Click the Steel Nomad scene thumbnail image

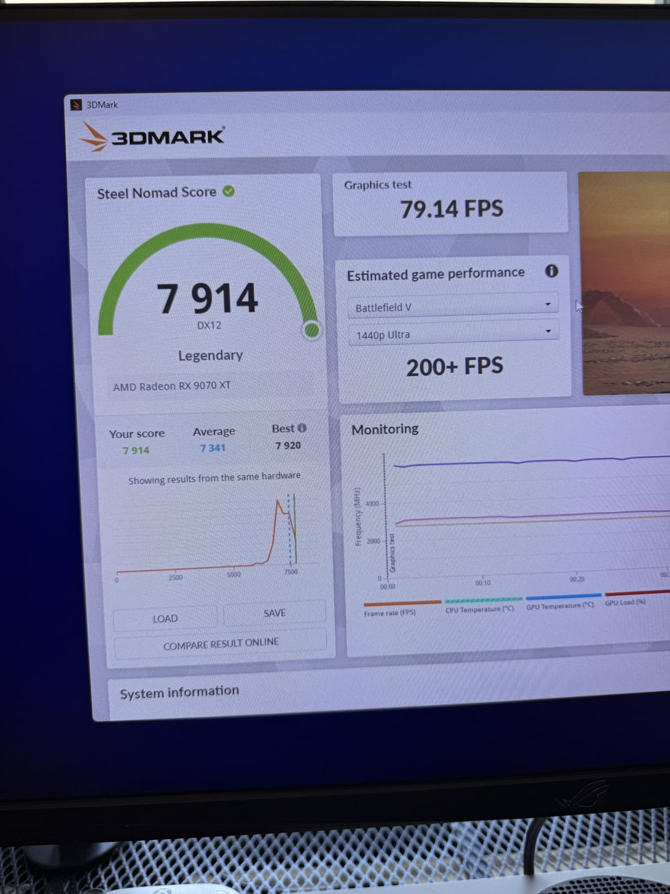[x=625, y=283]
